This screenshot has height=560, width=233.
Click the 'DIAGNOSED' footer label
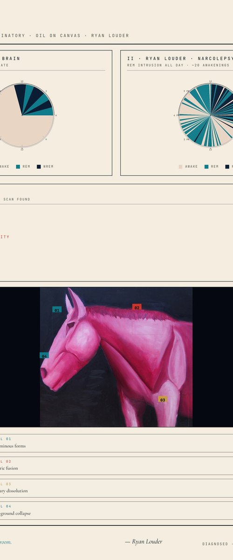tap(215, 544)
